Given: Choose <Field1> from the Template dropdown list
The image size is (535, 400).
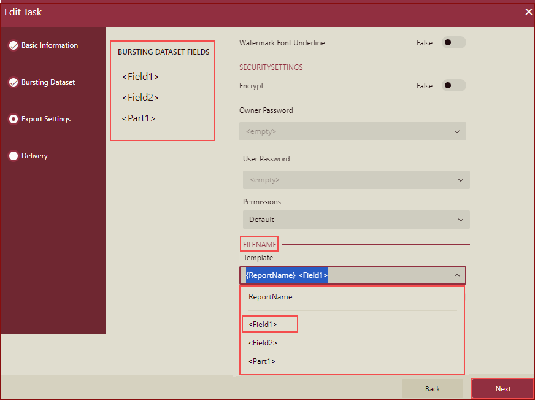Looking at the screenshot, I should tap(263, 323).
